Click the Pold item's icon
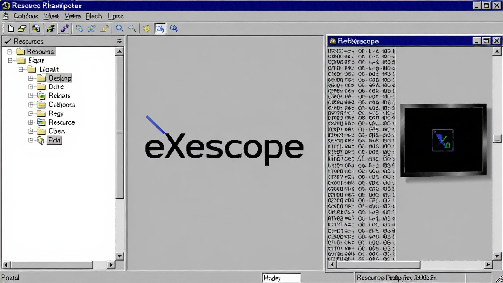 coord(41,140)
